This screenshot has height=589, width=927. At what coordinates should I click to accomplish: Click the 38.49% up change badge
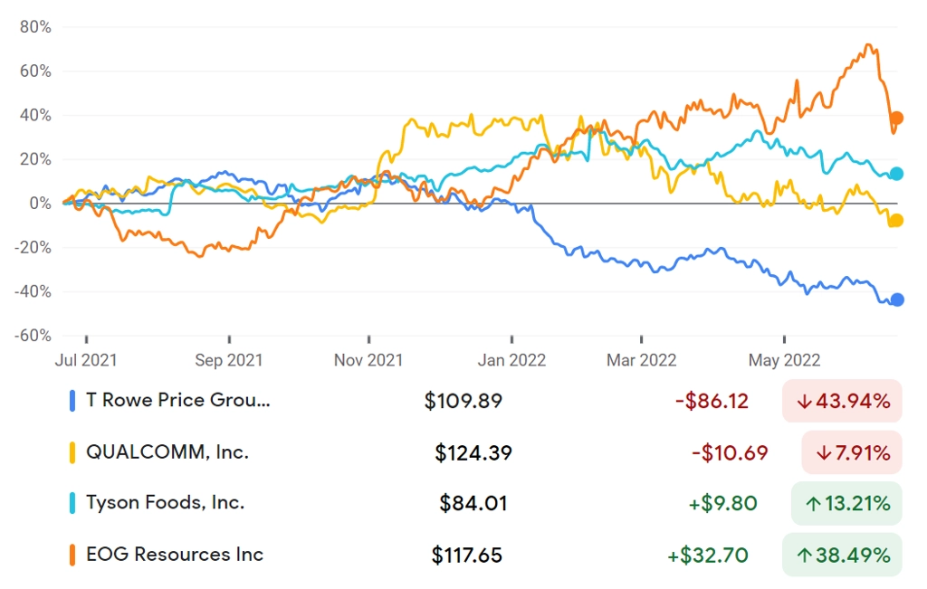click(842, 556)
